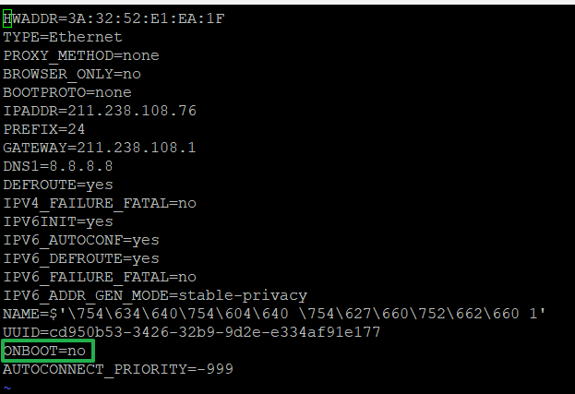575x394 pixels.
Task: Click the BOOTPROTO=none setting
Action: pyautogui.click(x=67, y=92)
